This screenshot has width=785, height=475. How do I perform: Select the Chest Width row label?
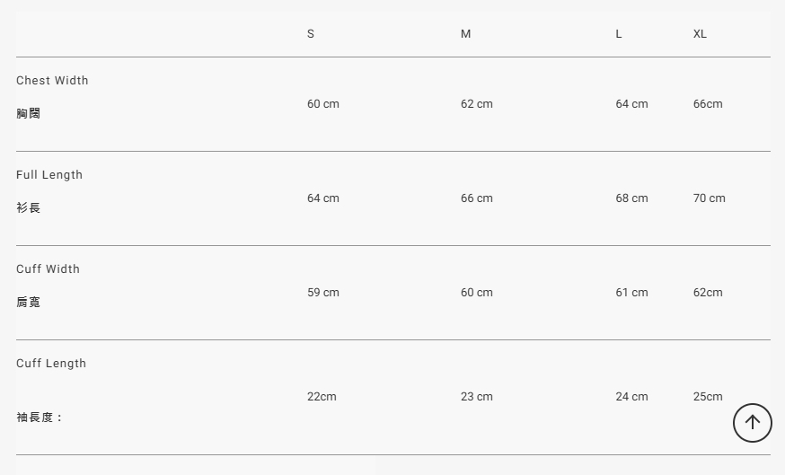[x=52, y=81]
